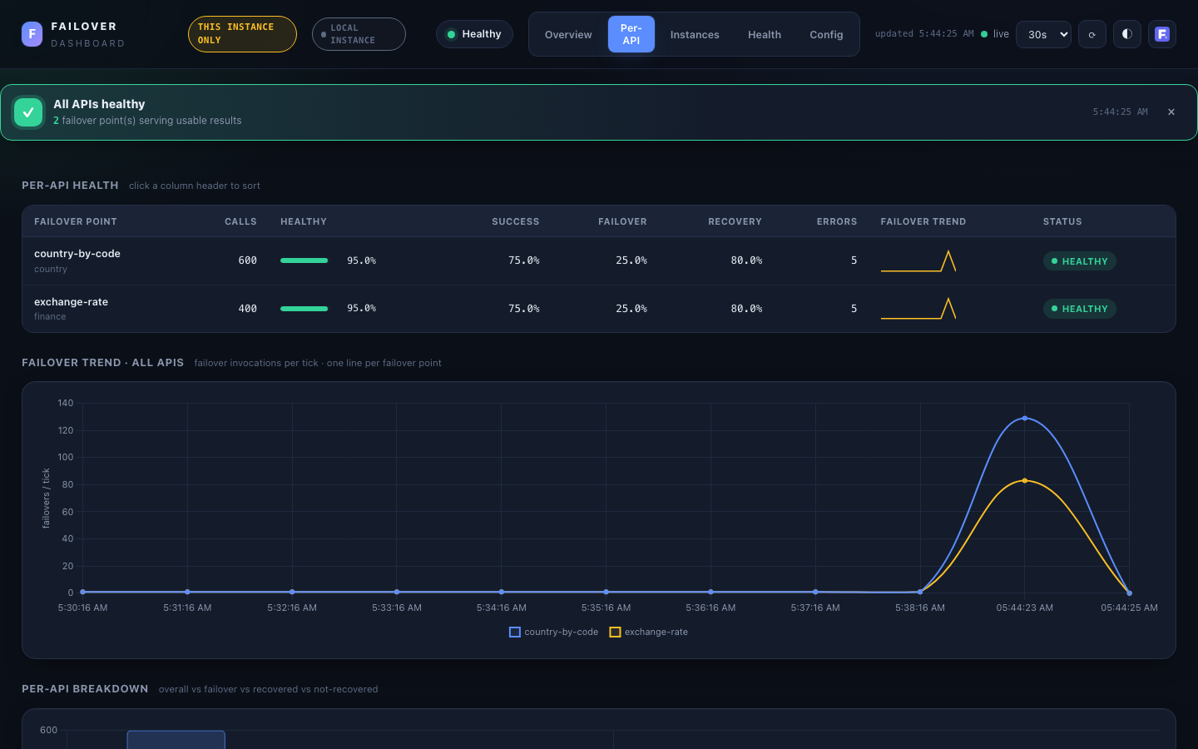1198x749 pixels.
Task: Switch to the Health tab
Action: tap(764, 34)
